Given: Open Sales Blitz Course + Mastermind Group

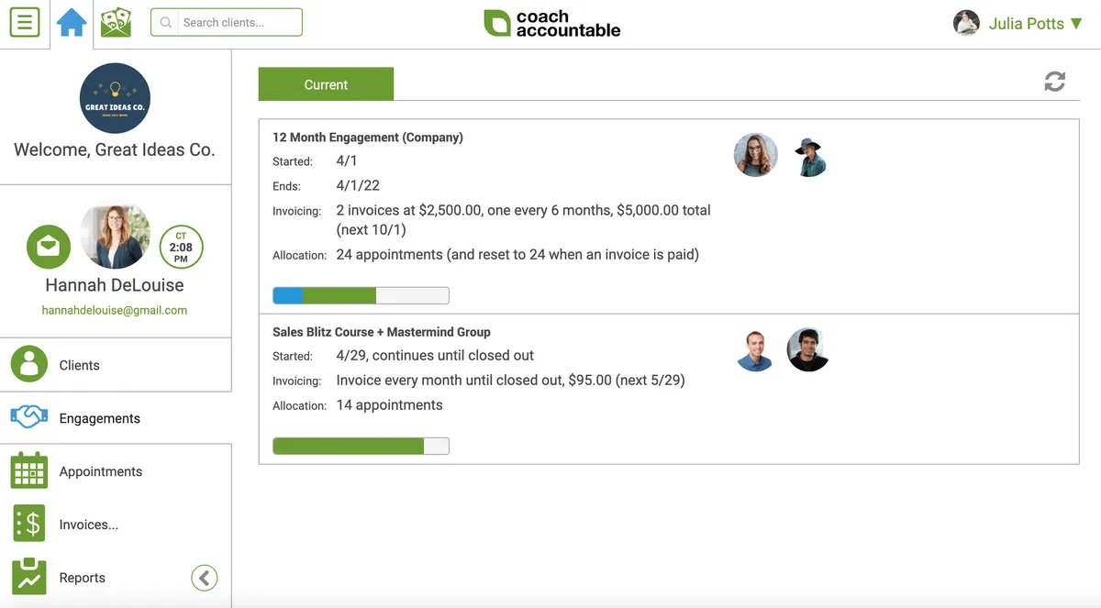Looking at the screenshot, I should click(x=381, y=332).
